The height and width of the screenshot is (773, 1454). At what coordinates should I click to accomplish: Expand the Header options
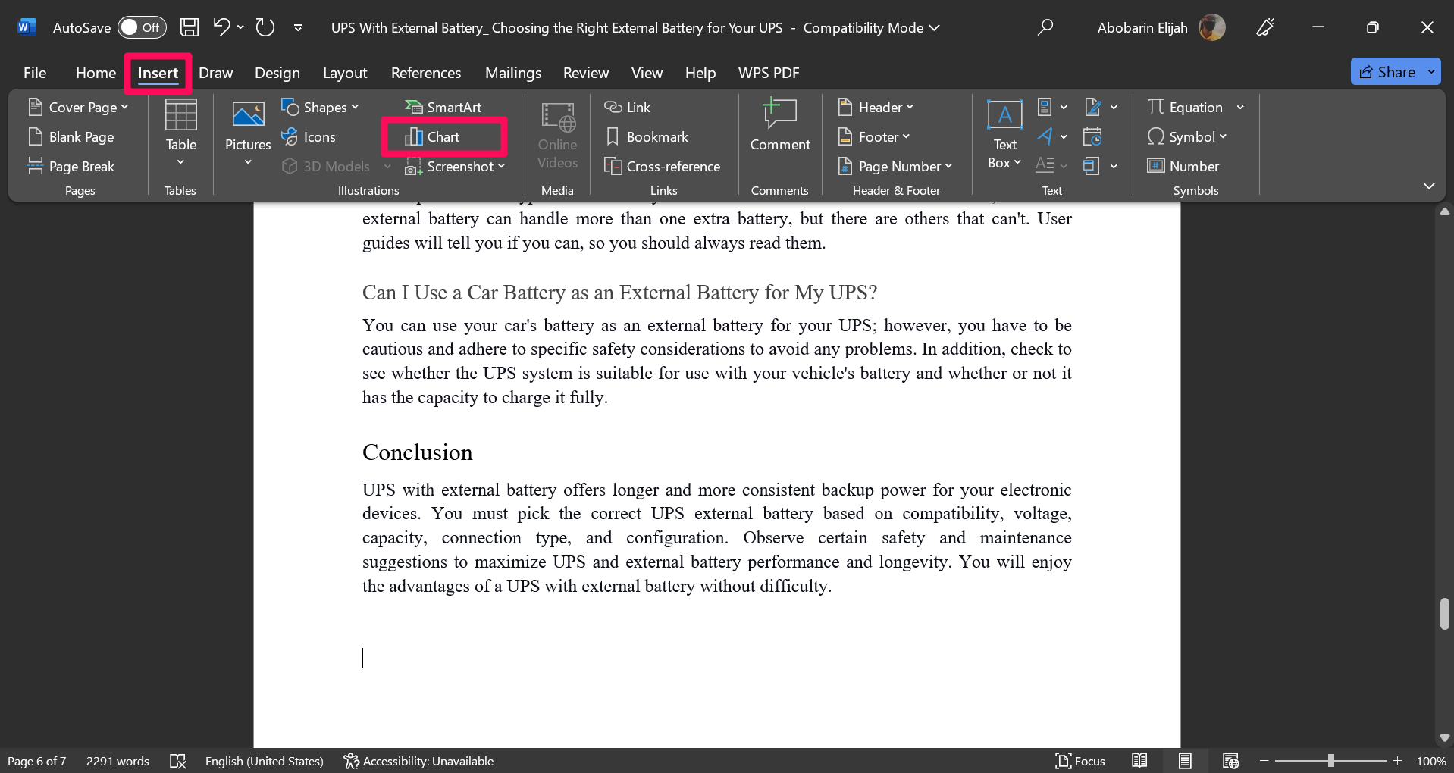[876, 107]
